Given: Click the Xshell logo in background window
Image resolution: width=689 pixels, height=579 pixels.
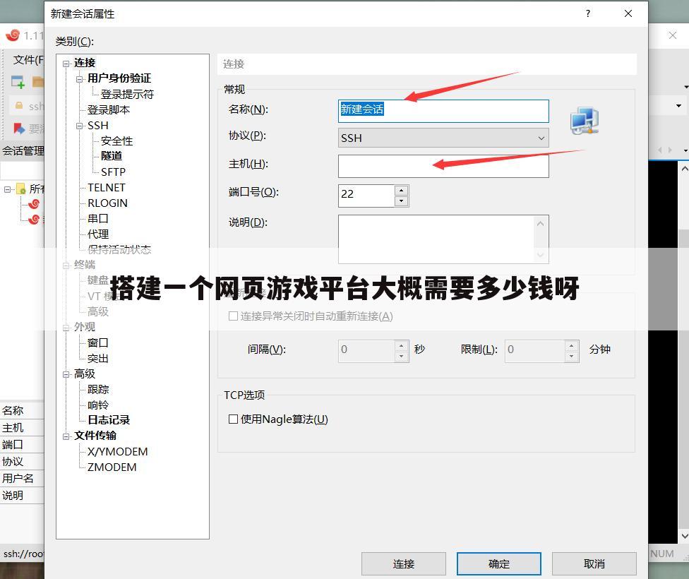Looking at the screenshot, I should 13,35.
